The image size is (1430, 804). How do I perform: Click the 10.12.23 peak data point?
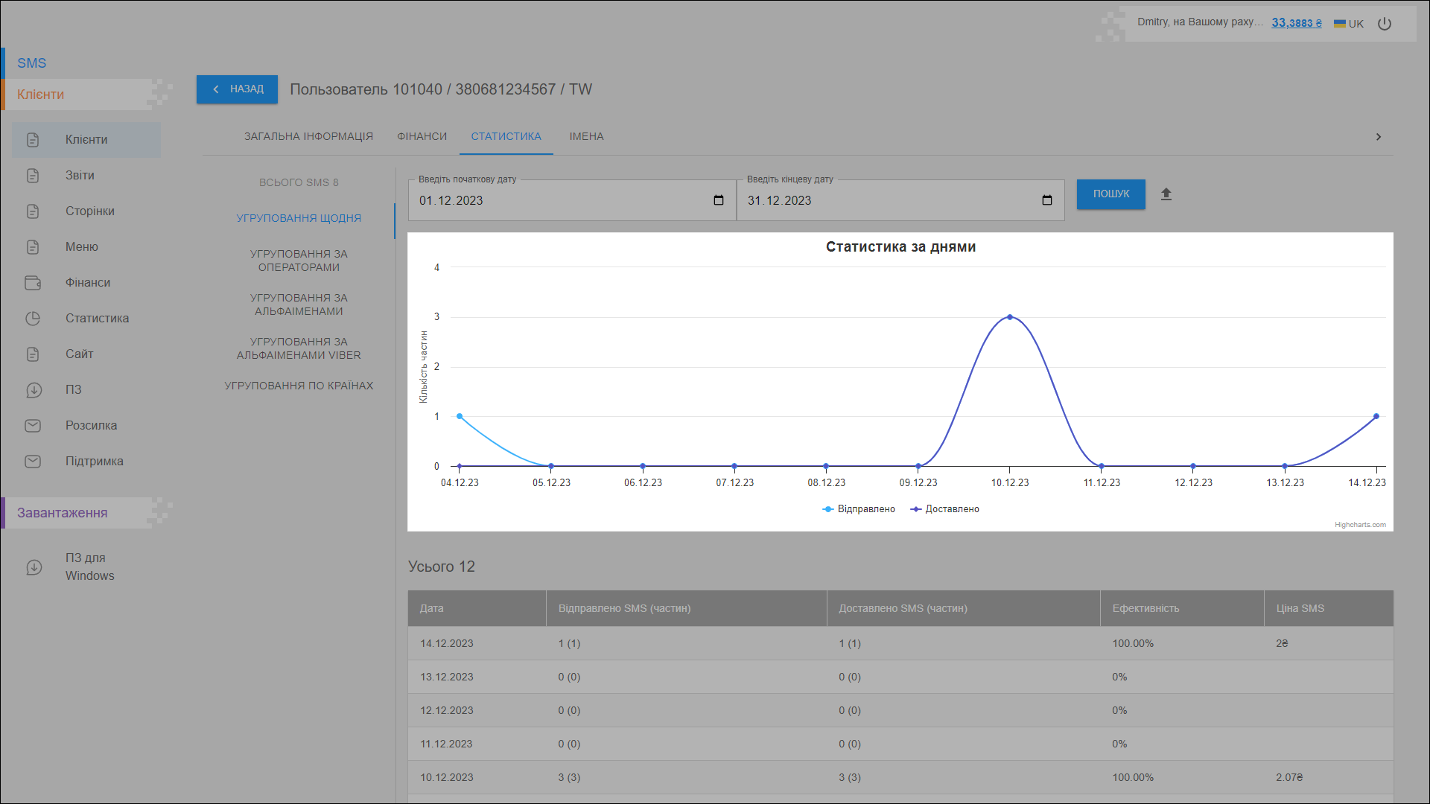coord(1010,317)
